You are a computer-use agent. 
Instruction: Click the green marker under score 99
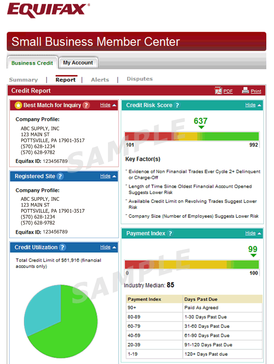coord(253,255)
